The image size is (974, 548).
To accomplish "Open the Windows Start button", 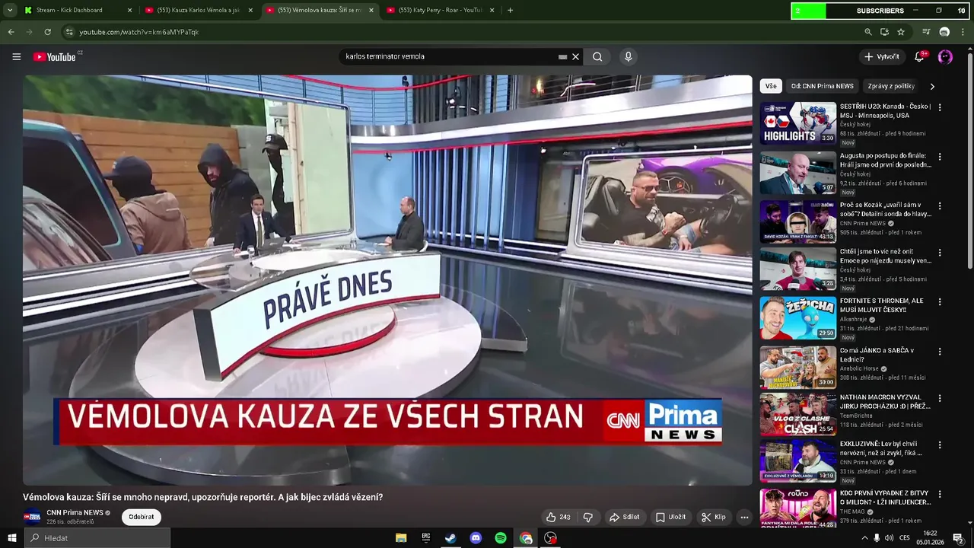I will (11, 538).
